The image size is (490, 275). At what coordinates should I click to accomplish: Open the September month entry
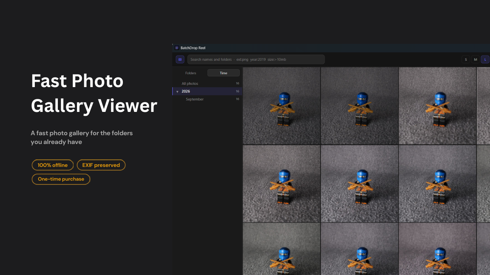pos(207,99)
